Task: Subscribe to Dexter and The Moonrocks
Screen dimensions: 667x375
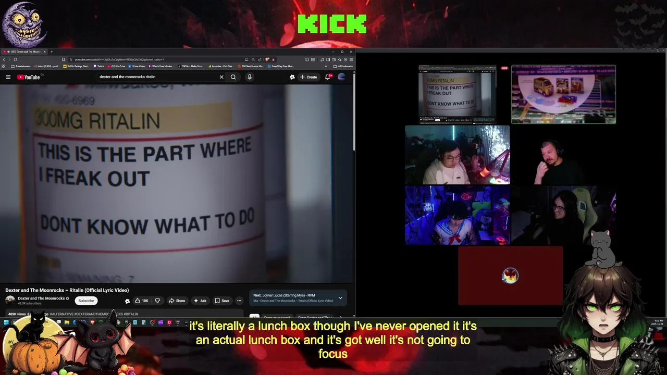Action: [x=86, y=301]
